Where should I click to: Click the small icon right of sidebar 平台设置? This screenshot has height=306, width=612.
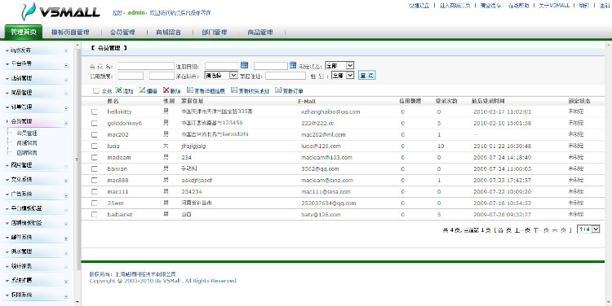pos(66,65)
